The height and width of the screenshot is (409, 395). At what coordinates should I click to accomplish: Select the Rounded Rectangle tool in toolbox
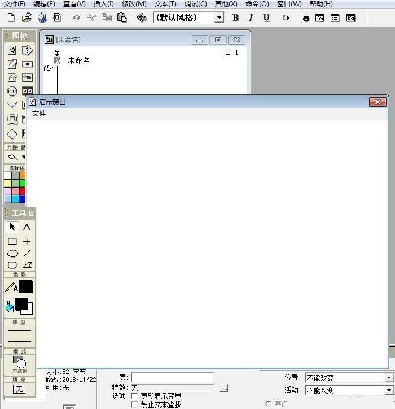(12, 265)
